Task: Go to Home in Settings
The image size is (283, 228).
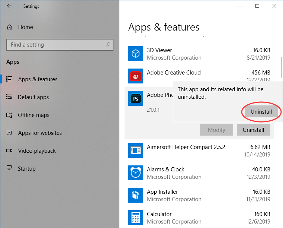Action: point(25,27)
